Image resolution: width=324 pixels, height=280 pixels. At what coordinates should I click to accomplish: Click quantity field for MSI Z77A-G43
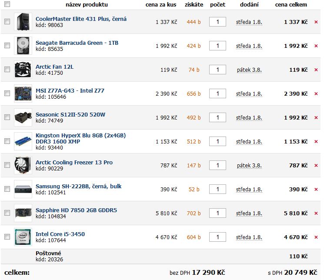217,93
